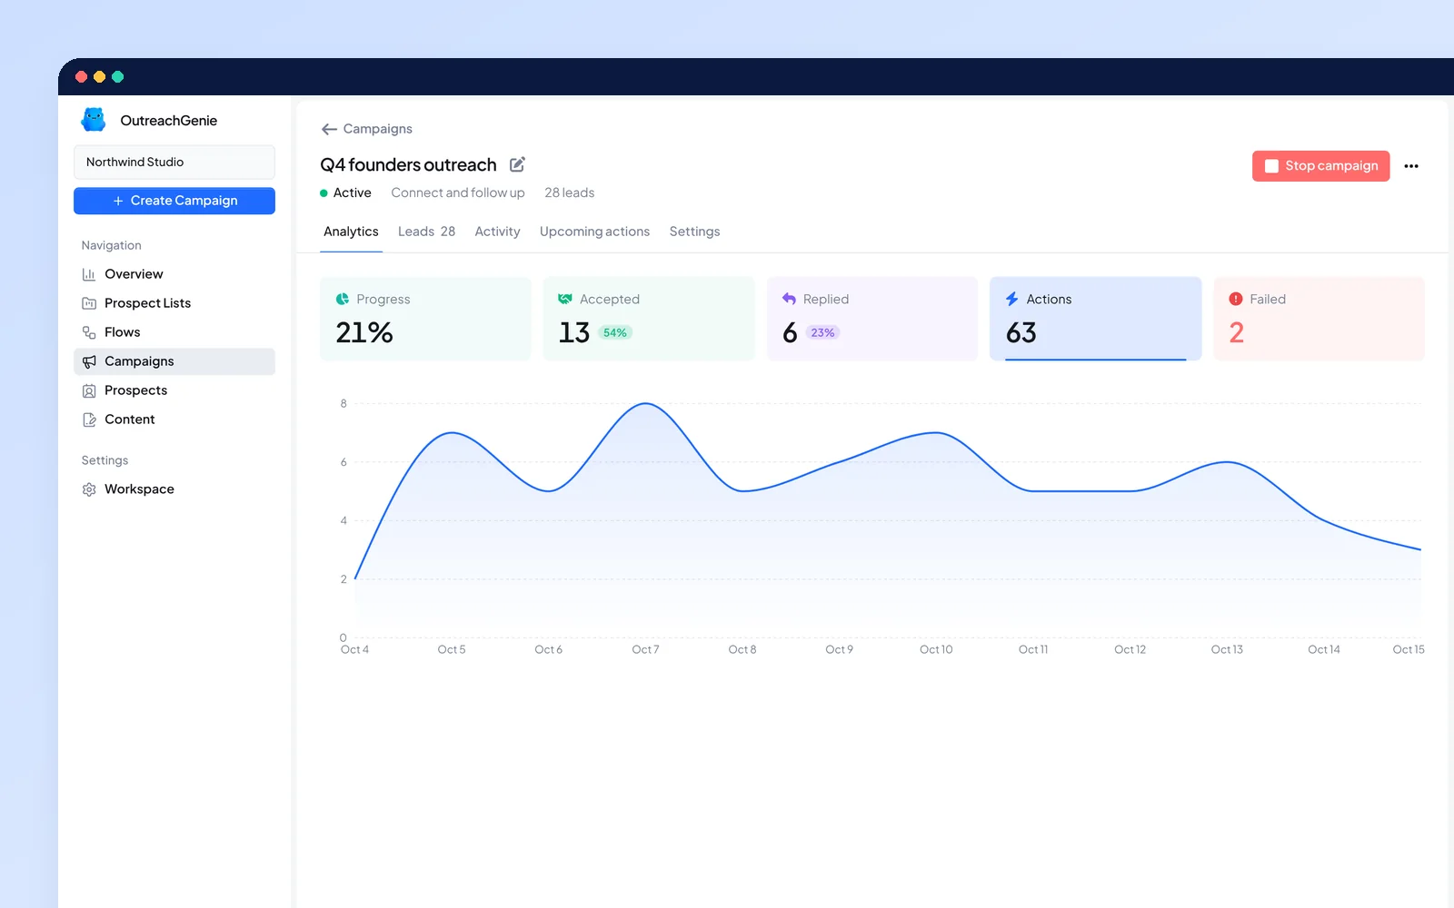Switch to the Leads tab
Screen dimensions: 1454x908
click(426, 232)
